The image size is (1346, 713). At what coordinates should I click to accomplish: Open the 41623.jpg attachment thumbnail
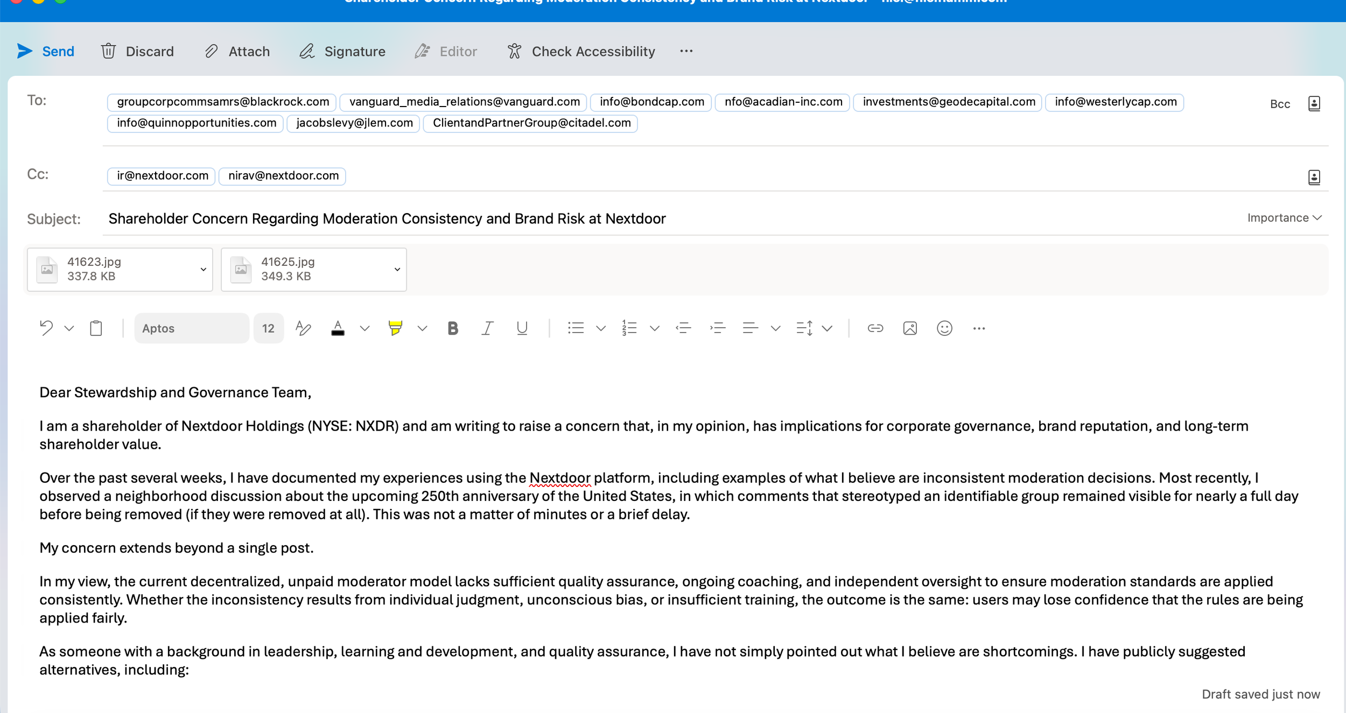point(47,269)
